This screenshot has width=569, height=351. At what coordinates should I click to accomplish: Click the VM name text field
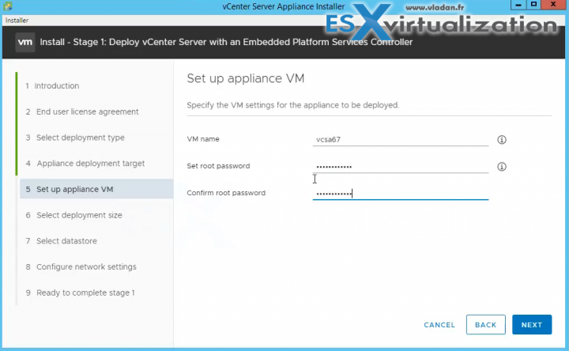[401, 139]
